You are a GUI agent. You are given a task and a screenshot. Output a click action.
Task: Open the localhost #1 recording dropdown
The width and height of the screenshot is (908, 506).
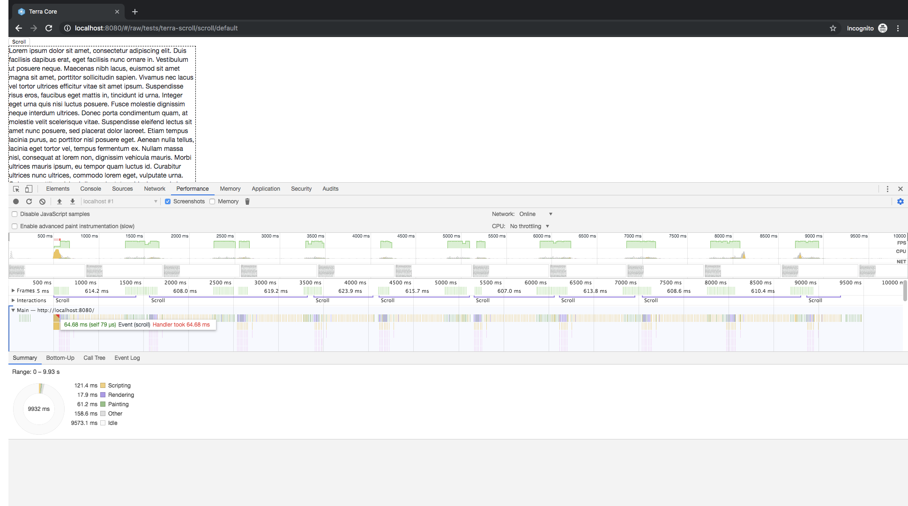(120, 201)
